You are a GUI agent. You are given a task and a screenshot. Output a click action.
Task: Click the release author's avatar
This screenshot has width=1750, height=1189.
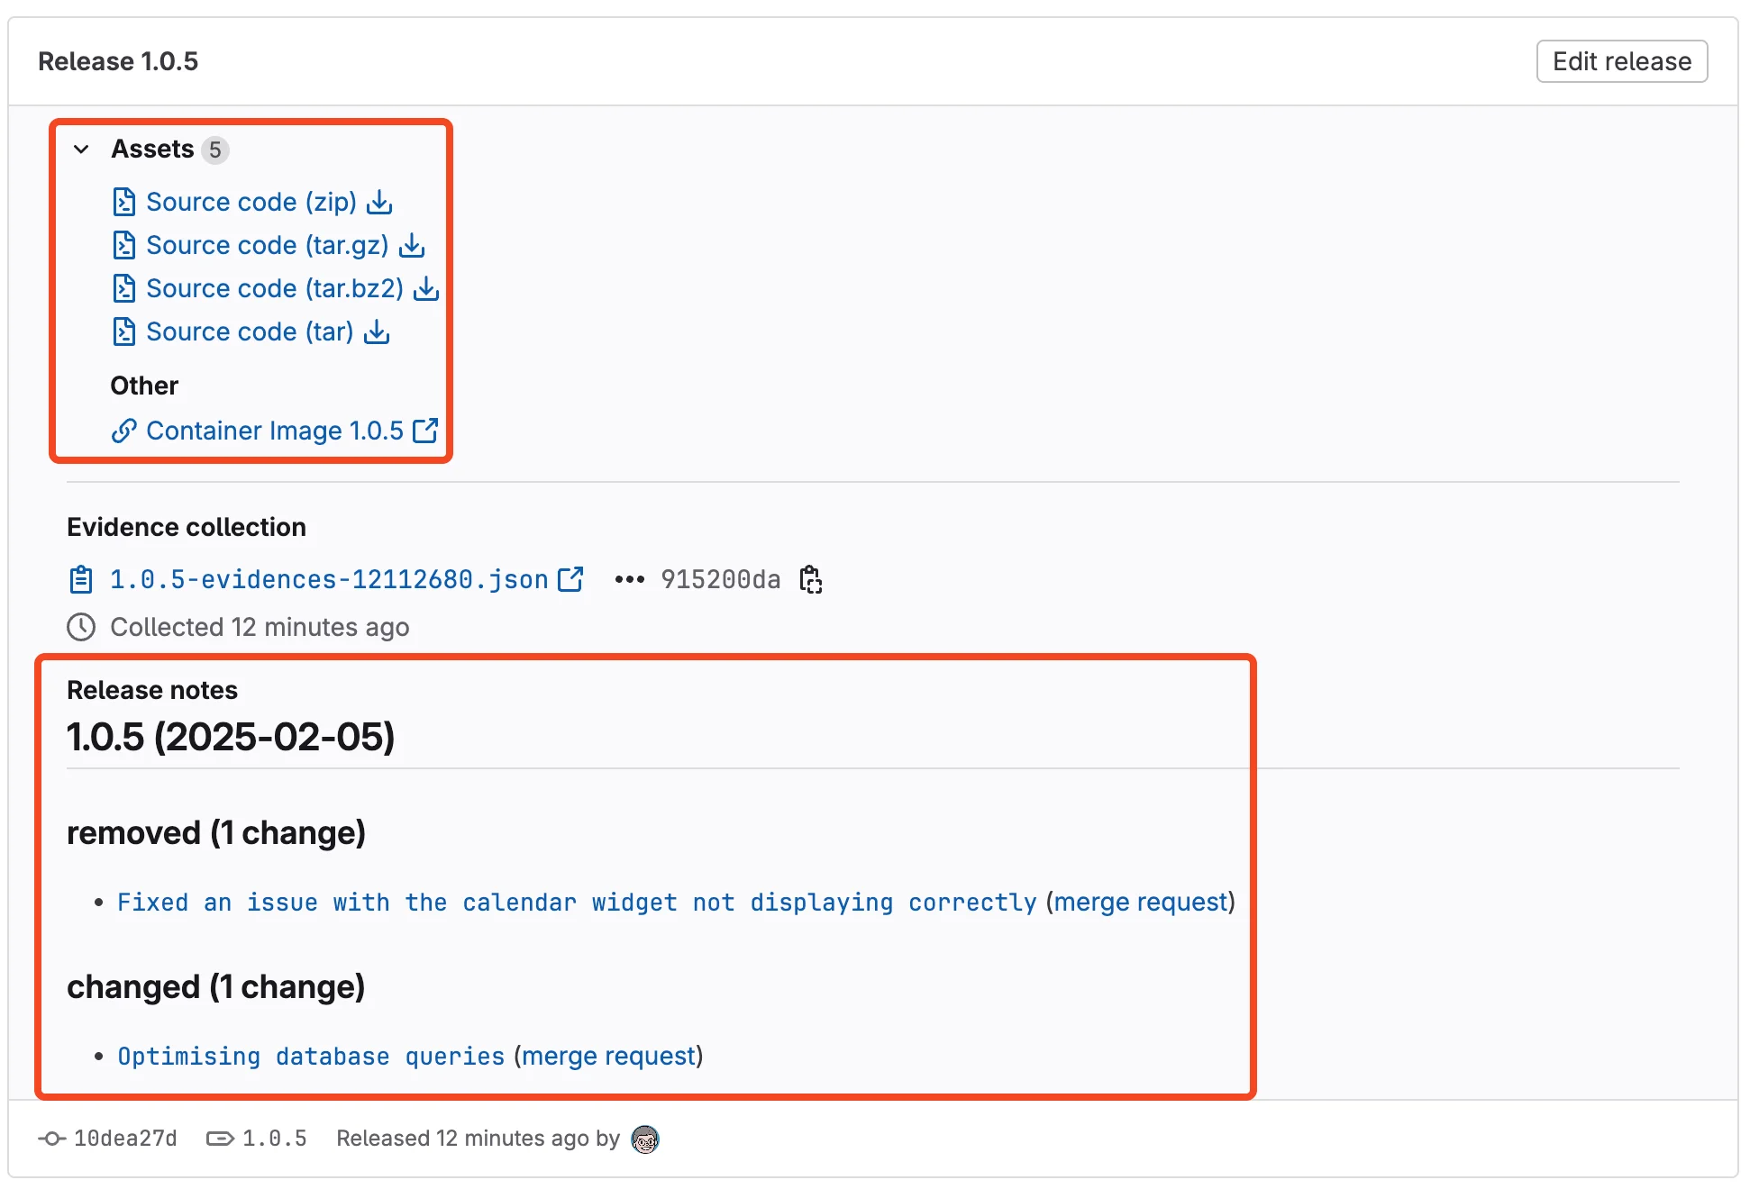[643, 1139]
